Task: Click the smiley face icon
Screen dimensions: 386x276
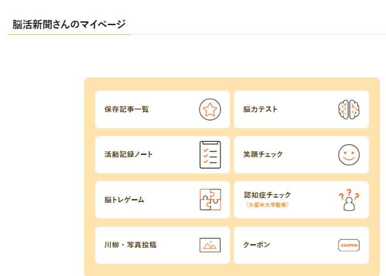Action: (x=349, y=154)
